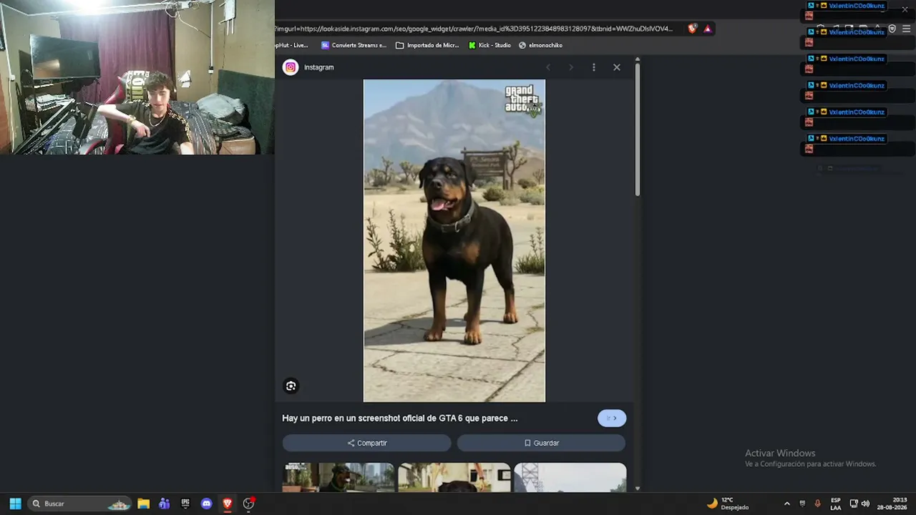
Task: Open the 'elmonochiko' bookmark
Action: coord(540,45)
